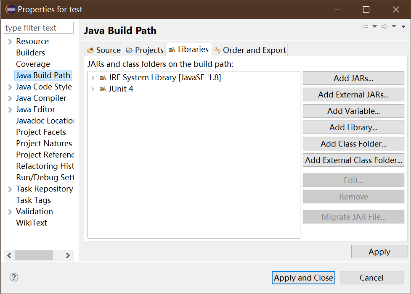Expand the Task Repository item
The width and height of the screenshot is (411, 294).
tap(10, 189)
